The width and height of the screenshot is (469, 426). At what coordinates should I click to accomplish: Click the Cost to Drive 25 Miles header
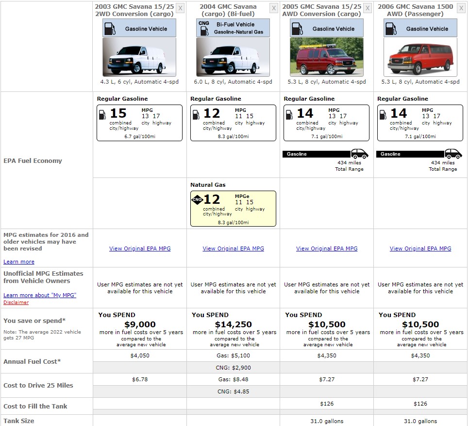pyautogui.click(x=38, y=385)
